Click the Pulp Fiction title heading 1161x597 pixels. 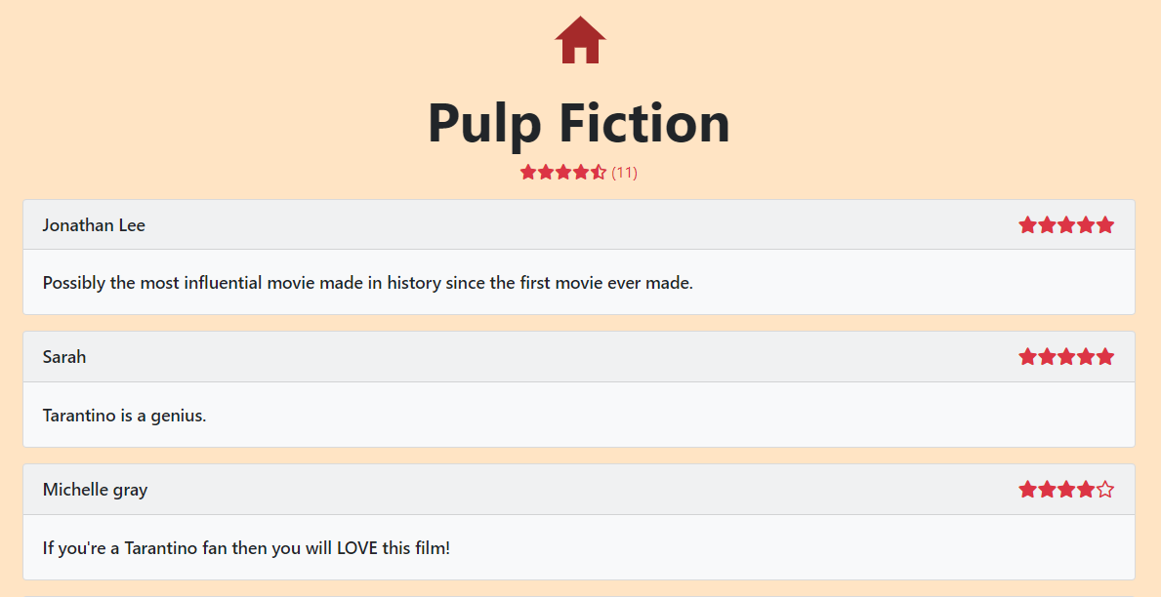point(579,123)
